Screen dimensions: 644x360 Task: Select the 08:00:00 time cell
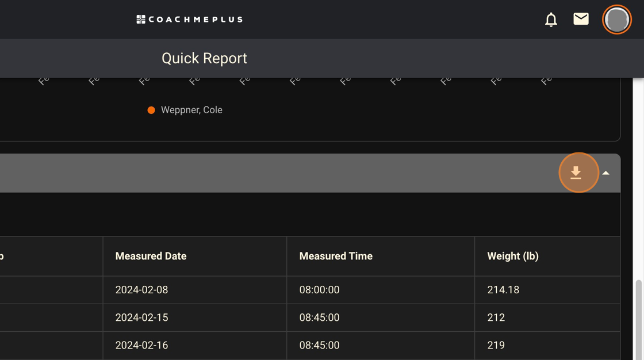point(319,290)
